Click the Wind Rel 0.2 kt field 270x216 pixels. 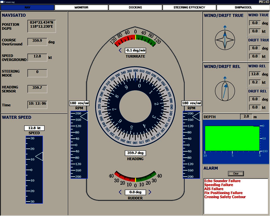pyautogui.click(x=255, y=82)
